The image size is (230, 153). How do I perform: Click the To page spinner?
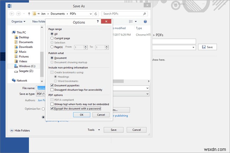click(107, 47)
